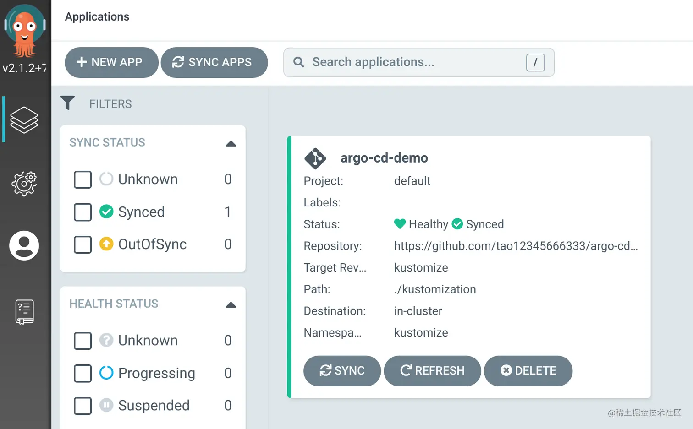This screenshot has height=429, width=693.
Task: Click the Suspended pause icon
Action: (x=106, y=405)
